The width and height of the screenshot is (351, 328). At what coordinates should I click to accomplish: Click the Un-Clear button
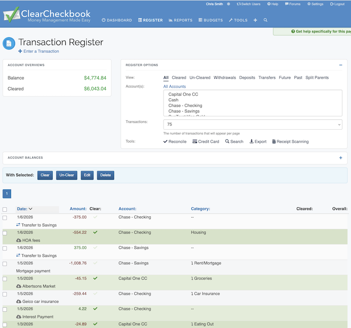click(x=67, y=175)
